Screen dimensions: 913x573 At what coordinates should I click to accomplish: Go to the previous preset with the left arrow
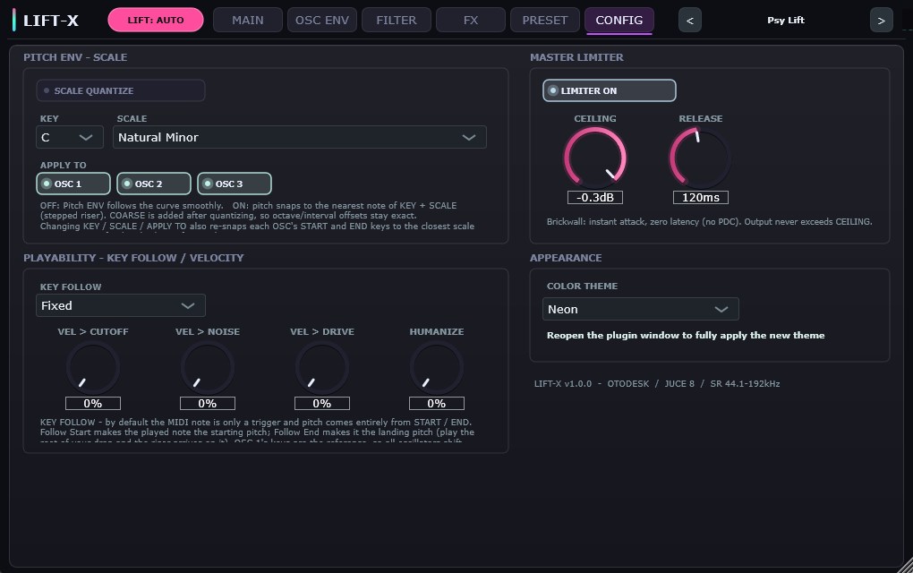tap(689, 21)
